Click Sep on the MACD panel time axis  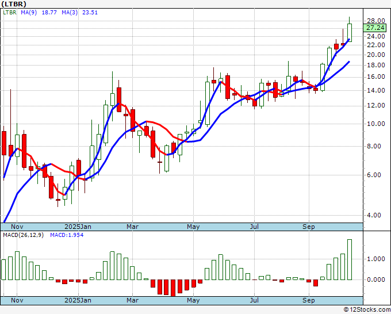[x=309, y=300]
